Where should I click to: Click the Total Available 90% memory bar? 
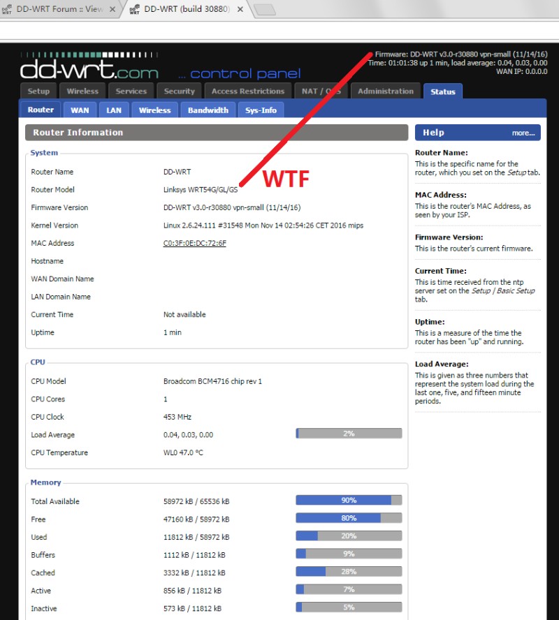pos(349,500)
